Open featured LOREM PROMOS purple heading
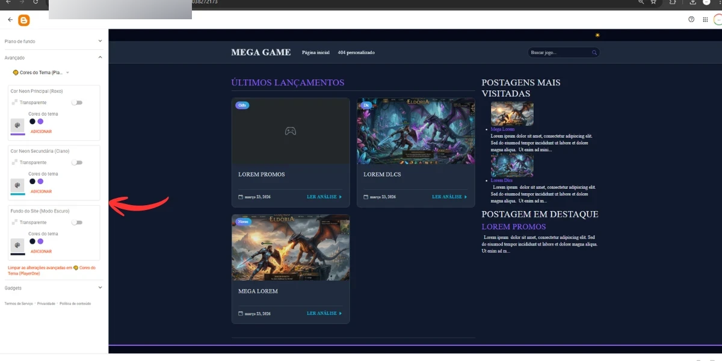722x361 pixels. (x=514, y=227)
